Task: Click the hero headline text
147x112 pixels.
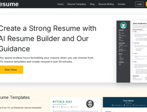Action: 48,39
